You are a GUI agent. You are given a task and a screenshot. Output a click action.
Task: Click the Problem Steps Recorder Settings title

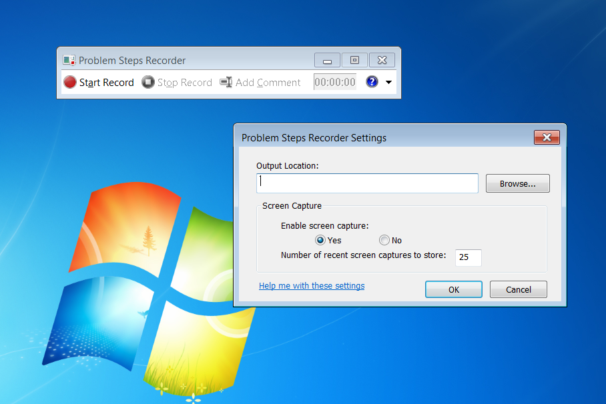314,138
